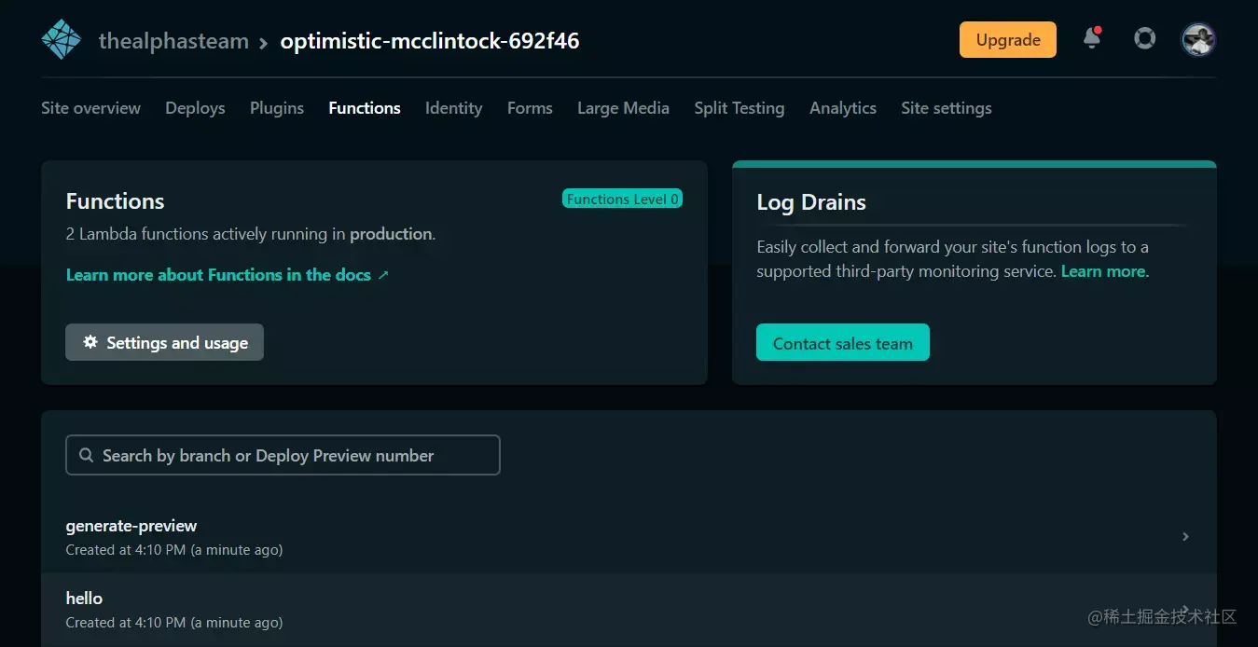Click optimistic-mcclintock-692f46 site name
Image resolution: width=1258 pixels, height=647 pixels.
430,41
